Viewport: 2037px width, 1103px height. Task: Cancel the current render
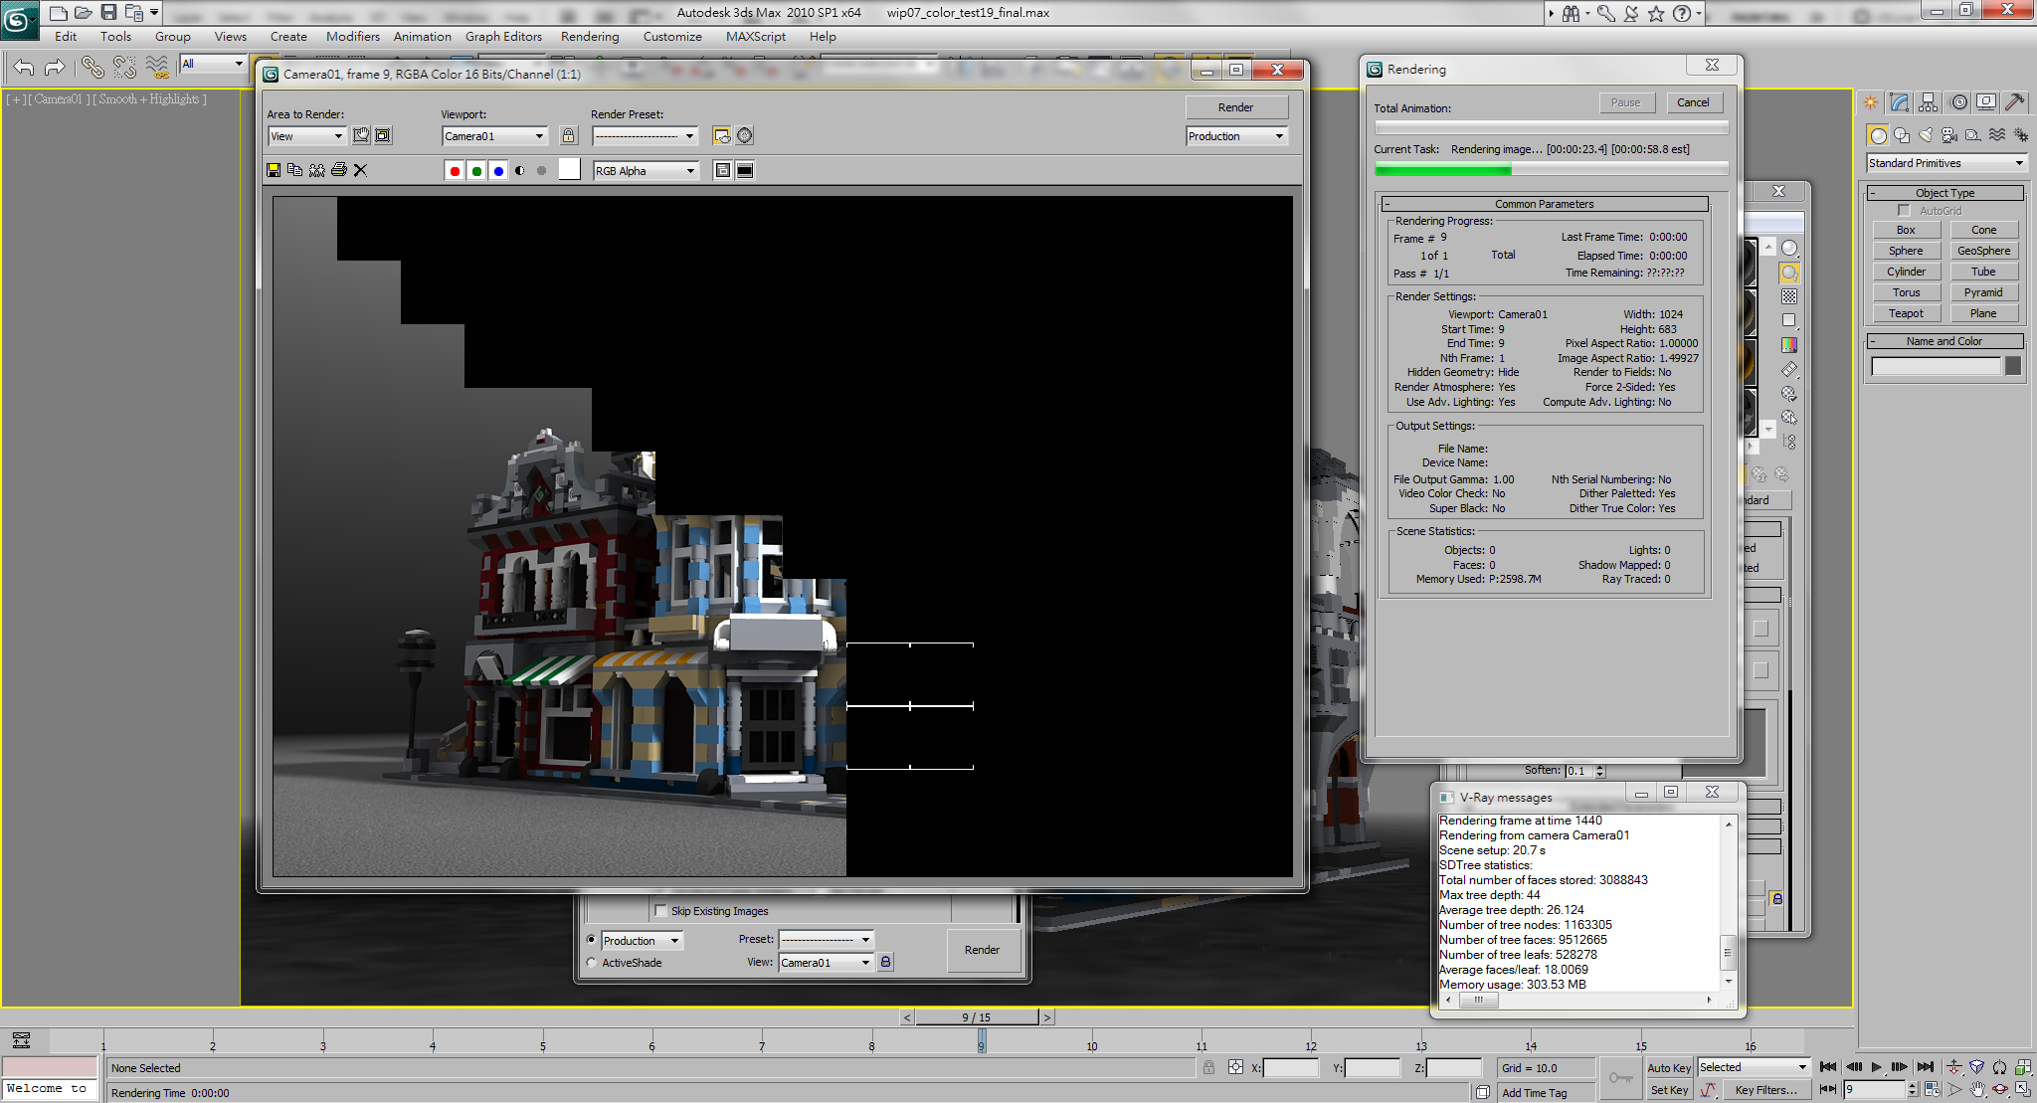(x=1695, y=101)
